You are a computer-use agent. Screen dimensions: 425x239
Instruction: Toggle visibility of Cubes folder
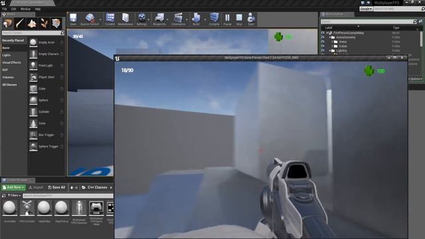tap(323, 46)
